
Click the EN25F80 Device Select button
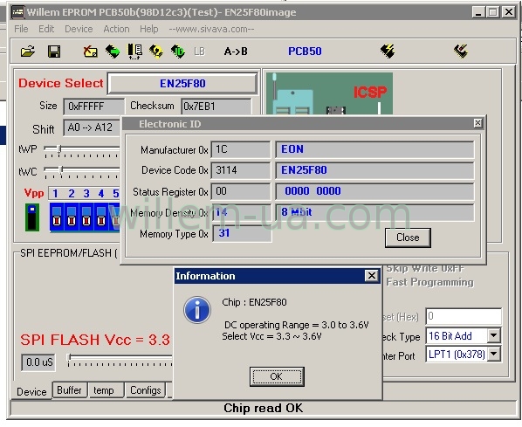pos(182,84)
